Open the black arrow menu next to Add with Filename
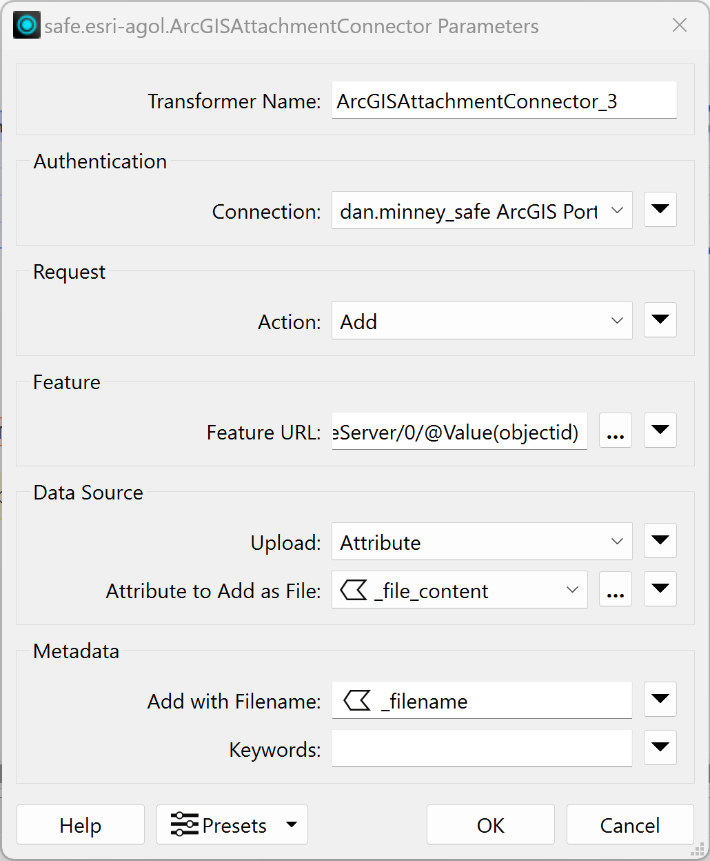Image resolution: width=710 pixels, height=861 pixels. 660,700
